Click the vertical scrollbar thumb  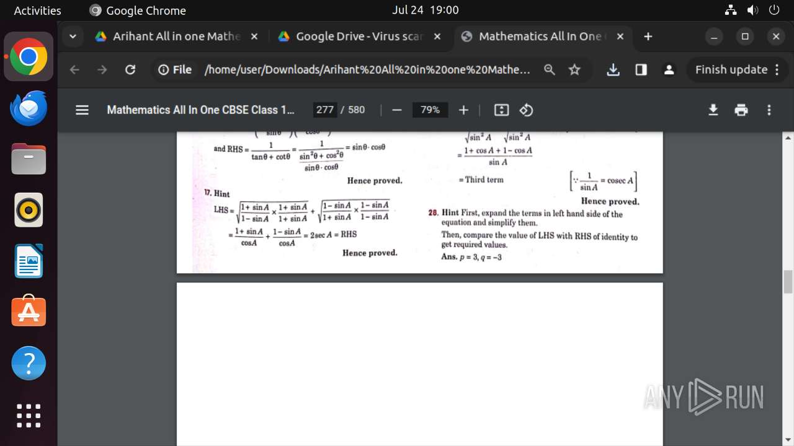coord(788,282)
